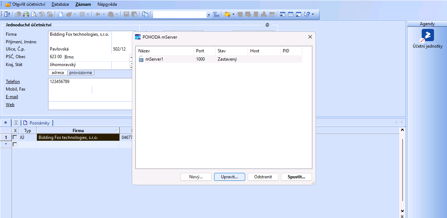The image size is (447, 218).
Task: Click the exit door icon in the toolbar
Action: (7, 14)
